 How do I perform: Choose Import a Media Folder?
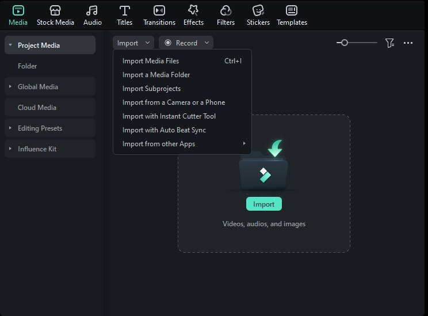182,75
